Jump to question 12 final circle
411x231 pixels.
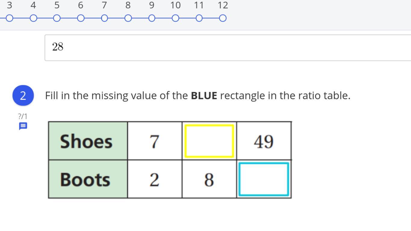pos(223,18)
